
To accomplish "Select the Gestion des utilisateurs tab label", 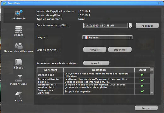I will click(x=19, y=51).
